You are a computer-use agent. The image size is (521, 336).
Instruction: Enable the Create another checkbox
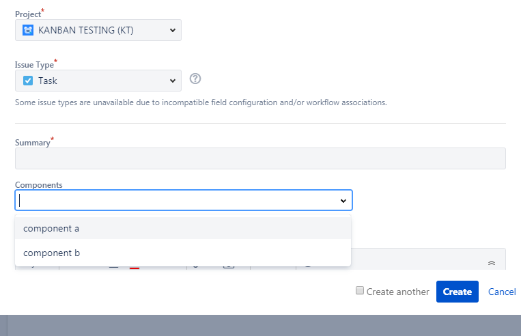tap(360, 290)
